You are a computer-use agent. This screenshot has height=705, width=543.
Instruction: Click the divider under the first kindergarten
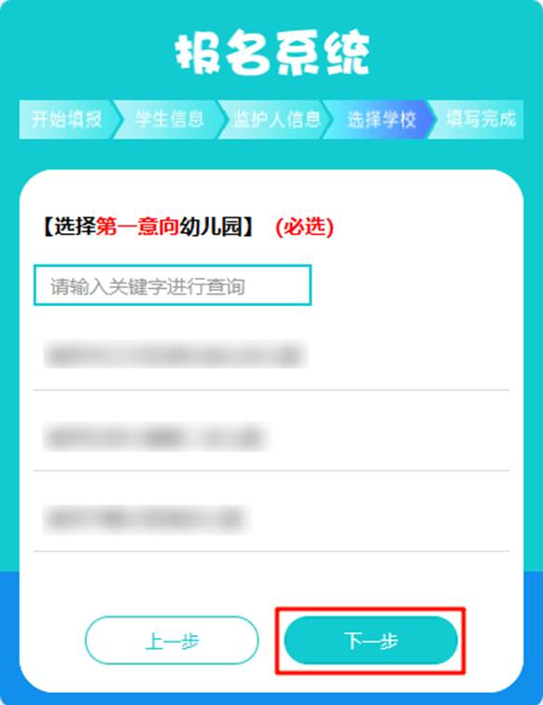point(271,390)
